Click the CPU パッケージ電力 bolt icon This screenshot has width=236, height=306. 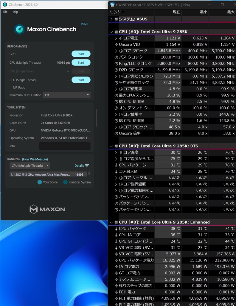click(116, 260)
